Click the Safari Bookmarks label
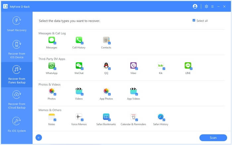Viewport: 232px width, 145px height. [x=106, y=124]
